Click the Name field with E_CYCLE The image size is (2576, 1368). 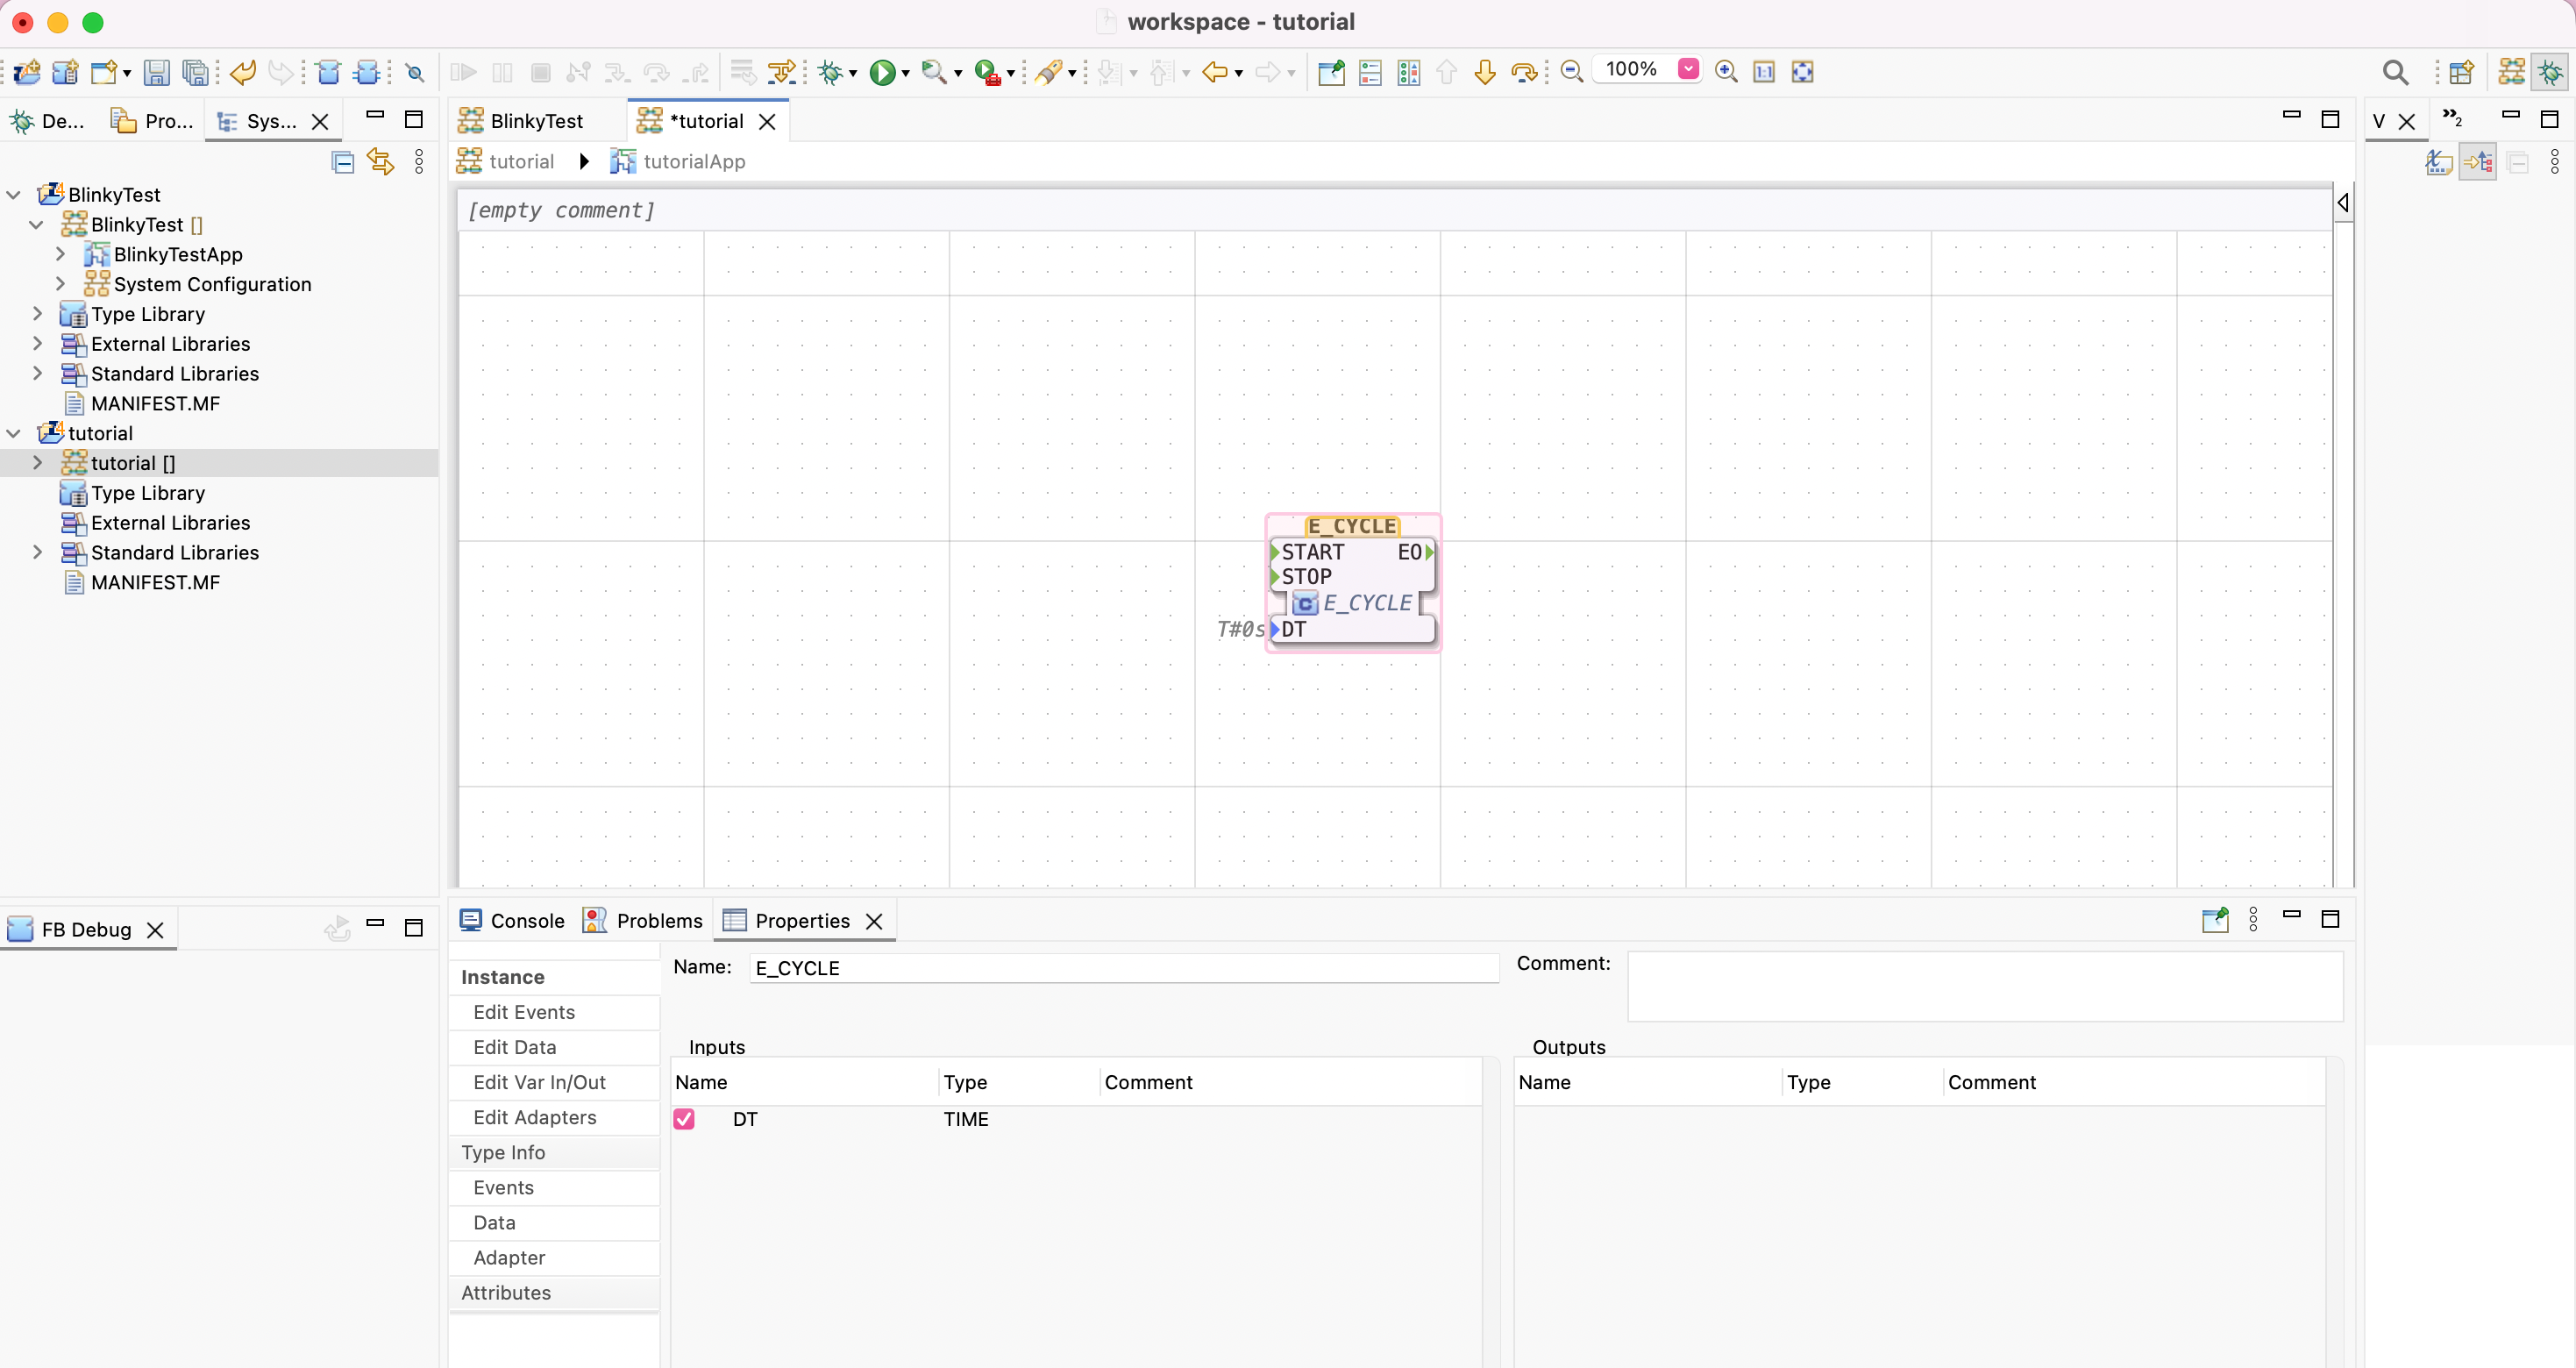[x=1124, y=968]
